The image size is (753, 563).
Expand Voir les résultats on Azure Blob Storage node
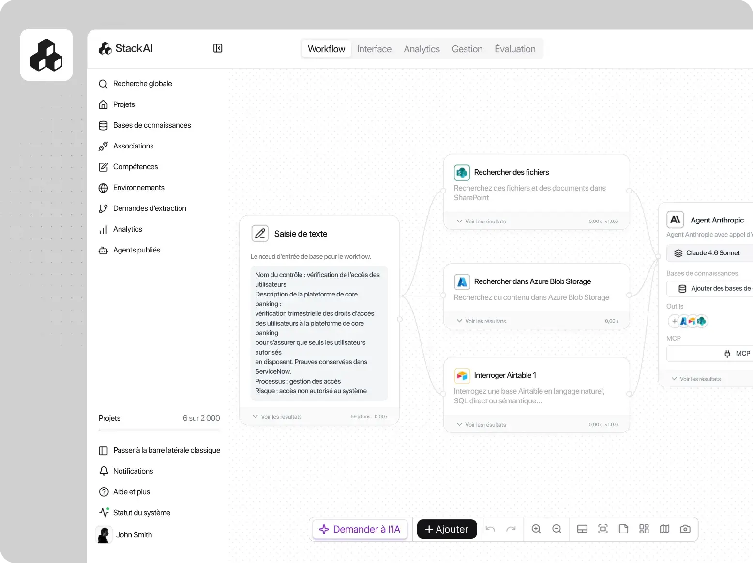tap(481, 321)
